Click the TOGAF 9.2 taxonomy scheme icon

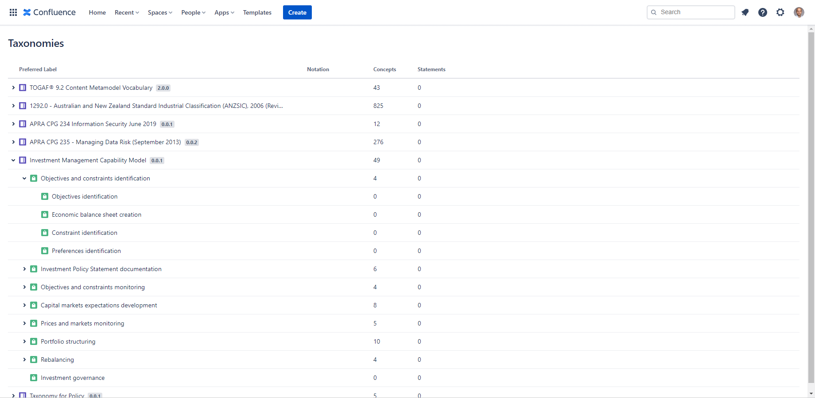pyautogui.click(x=23, y=88)
